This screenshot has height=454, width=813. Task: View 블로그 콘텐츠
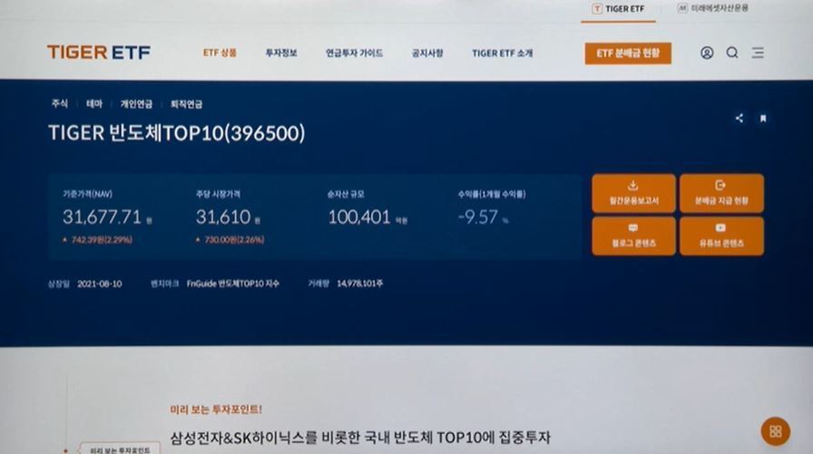pos(633,236)
